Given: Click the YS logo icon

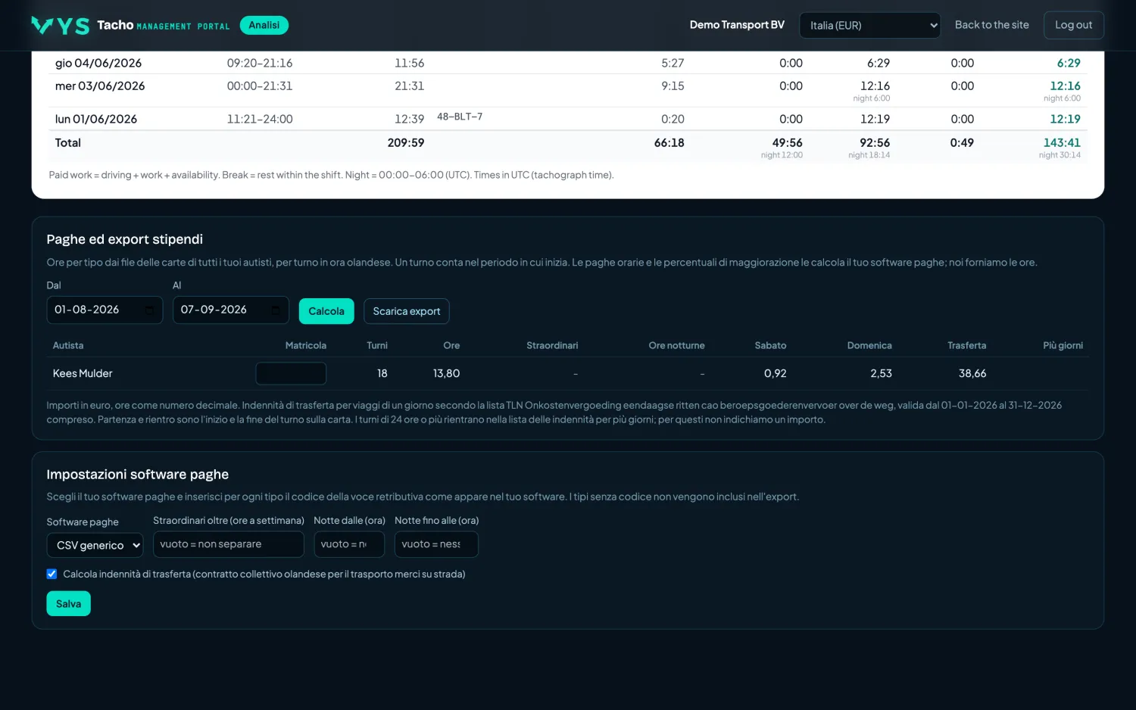Looking at the screenshot, I should pyautogui.click(x=61, y=26).
